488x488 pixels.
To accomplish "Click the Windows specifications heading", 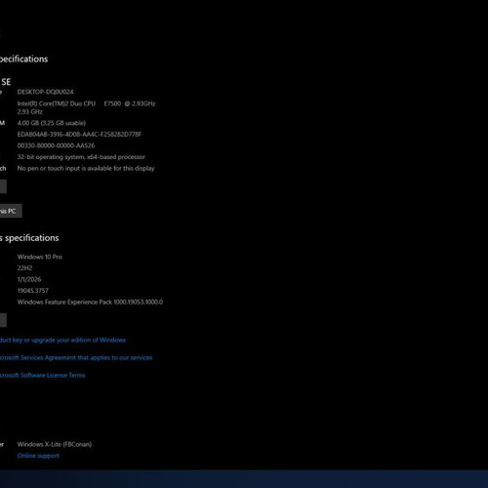I will pos(29,238).
